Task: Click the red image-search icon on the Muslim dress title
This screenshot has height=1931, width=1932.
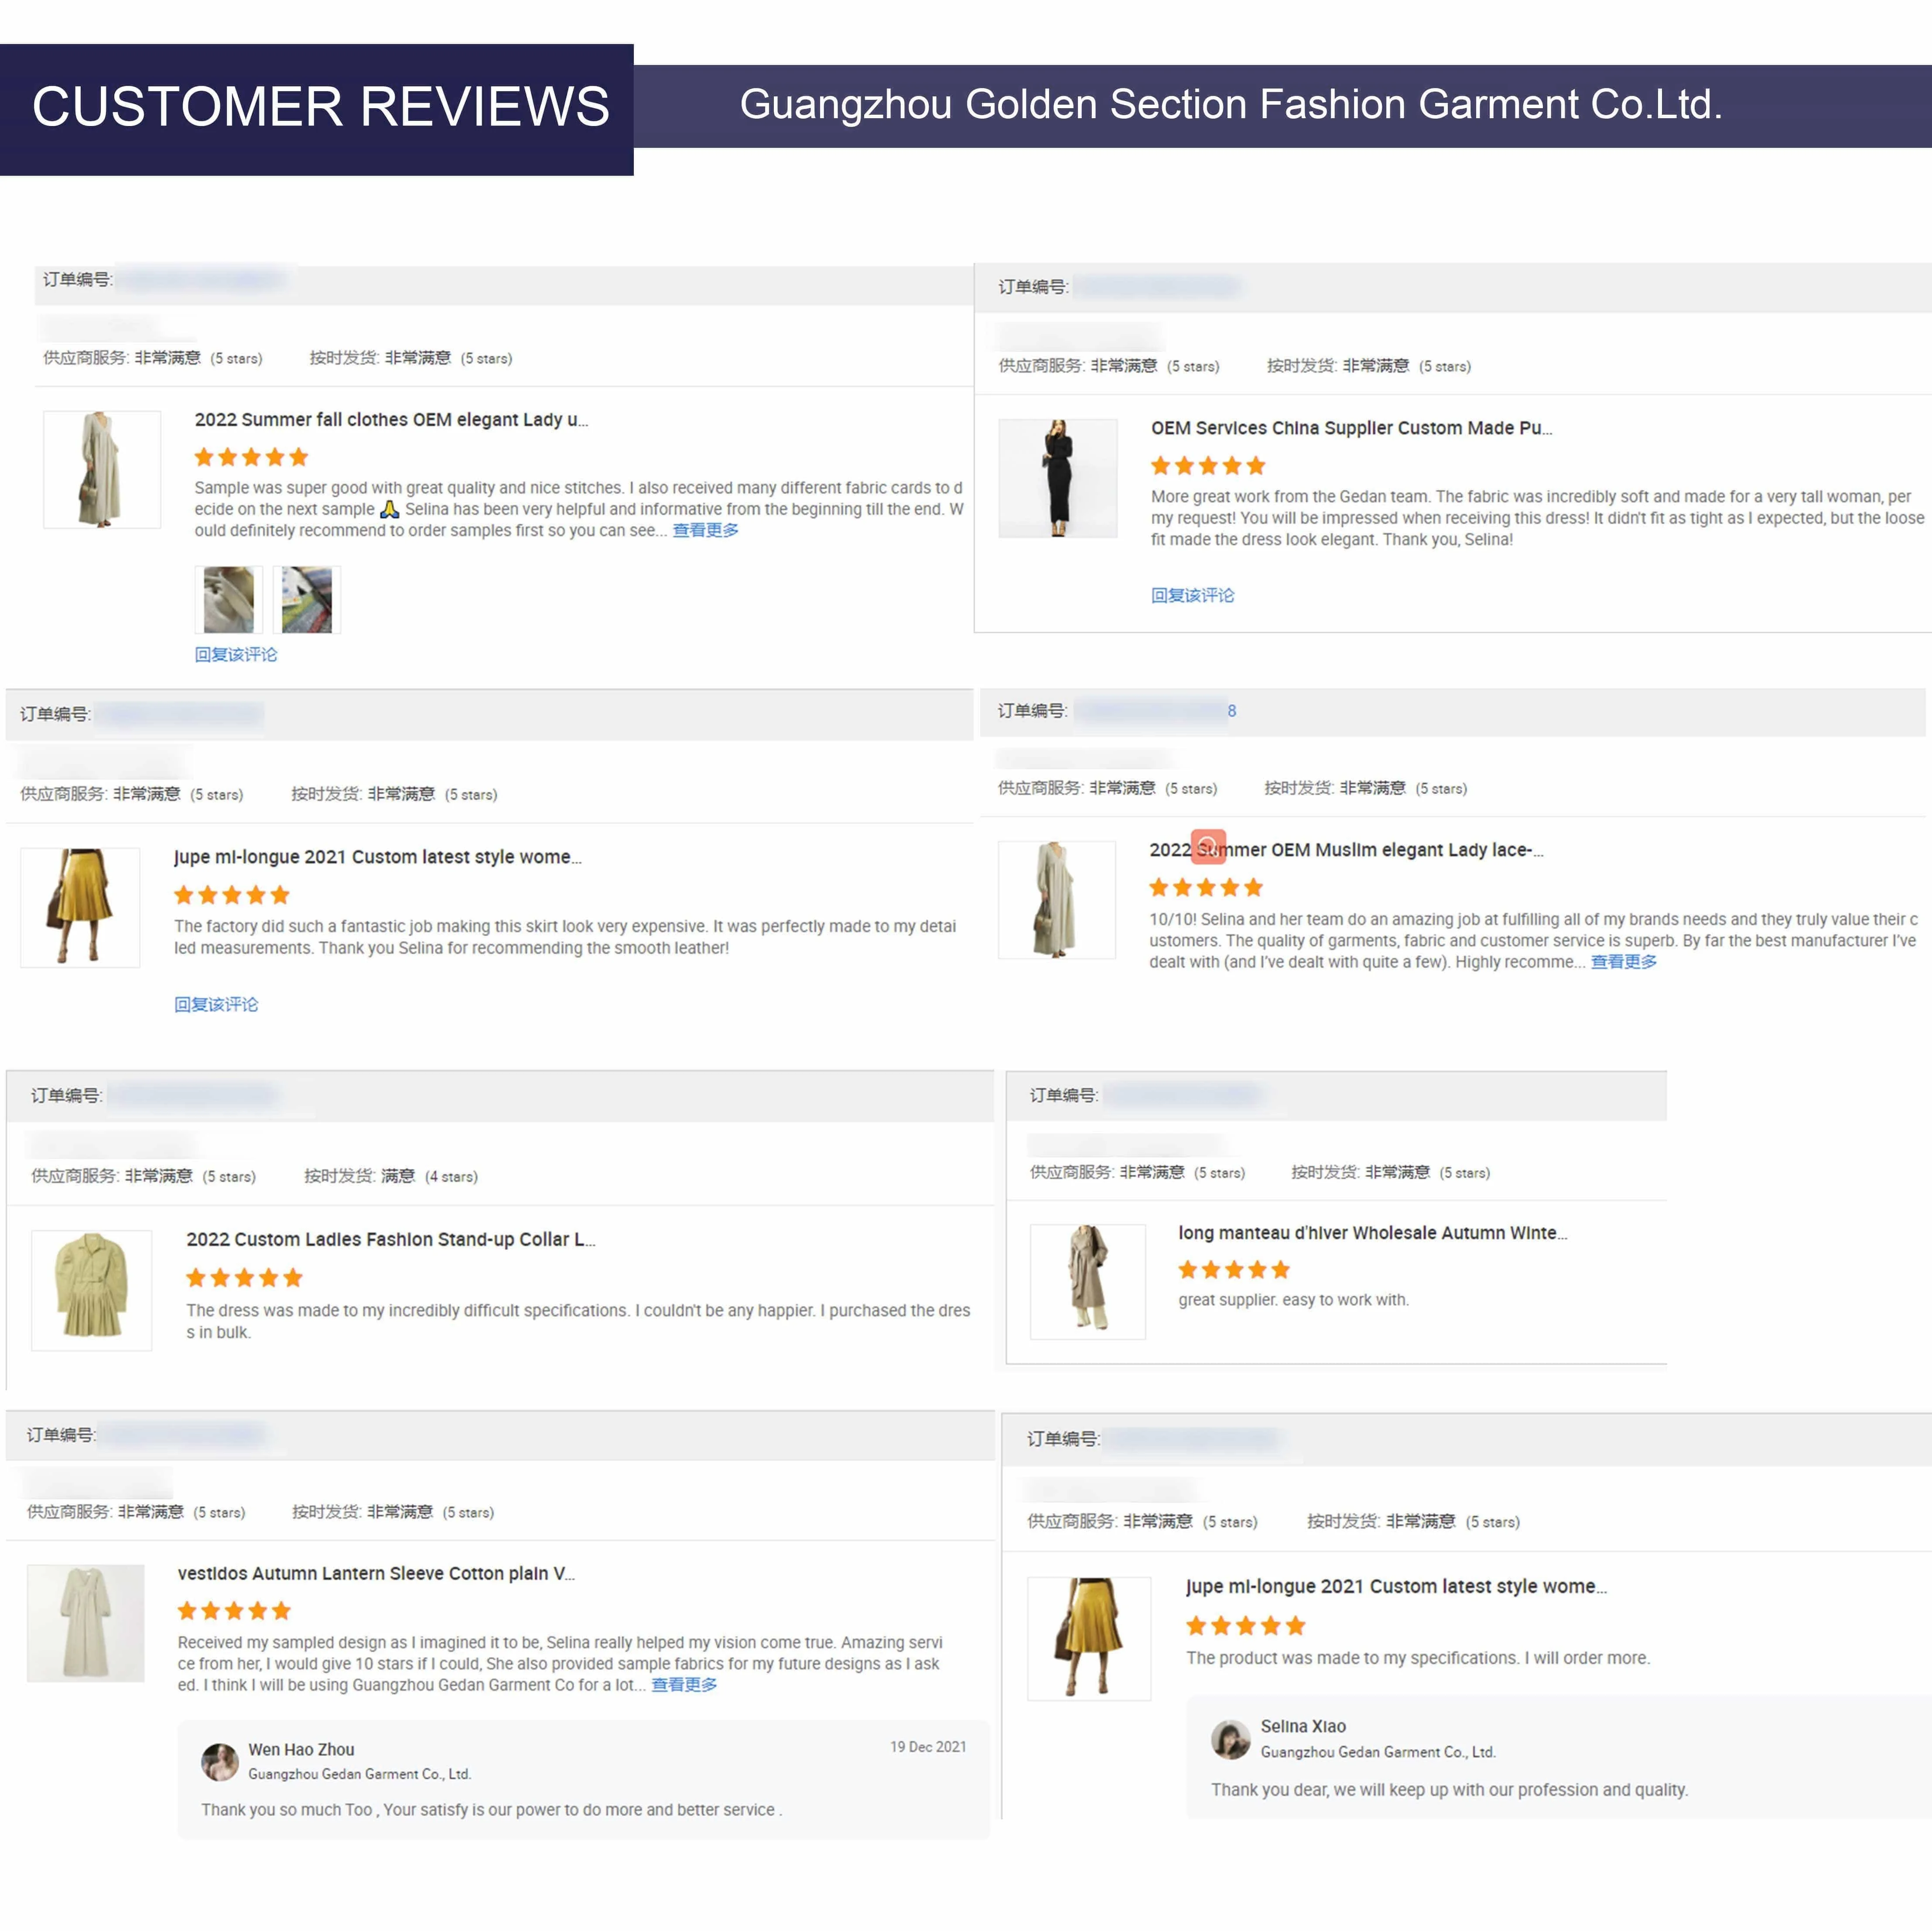Action: pyautogui.click(x=1208, y=846)
